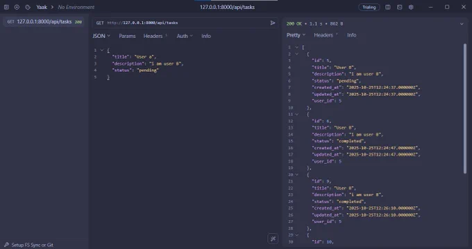Image resolution: width=472 pixels, height=249 pixels.
Task: Switch to the response Headers tab
Action: tap(326, 35)
